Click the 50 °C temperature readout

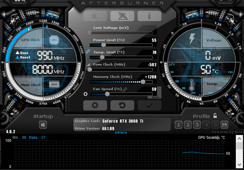[209, 69]
